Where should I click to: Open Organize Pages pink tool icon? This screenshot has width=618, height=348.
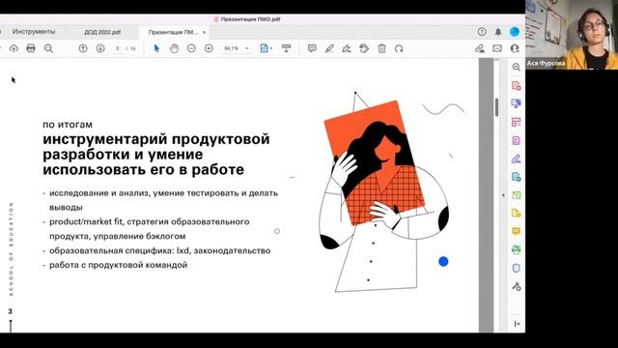tap(516, 122)
